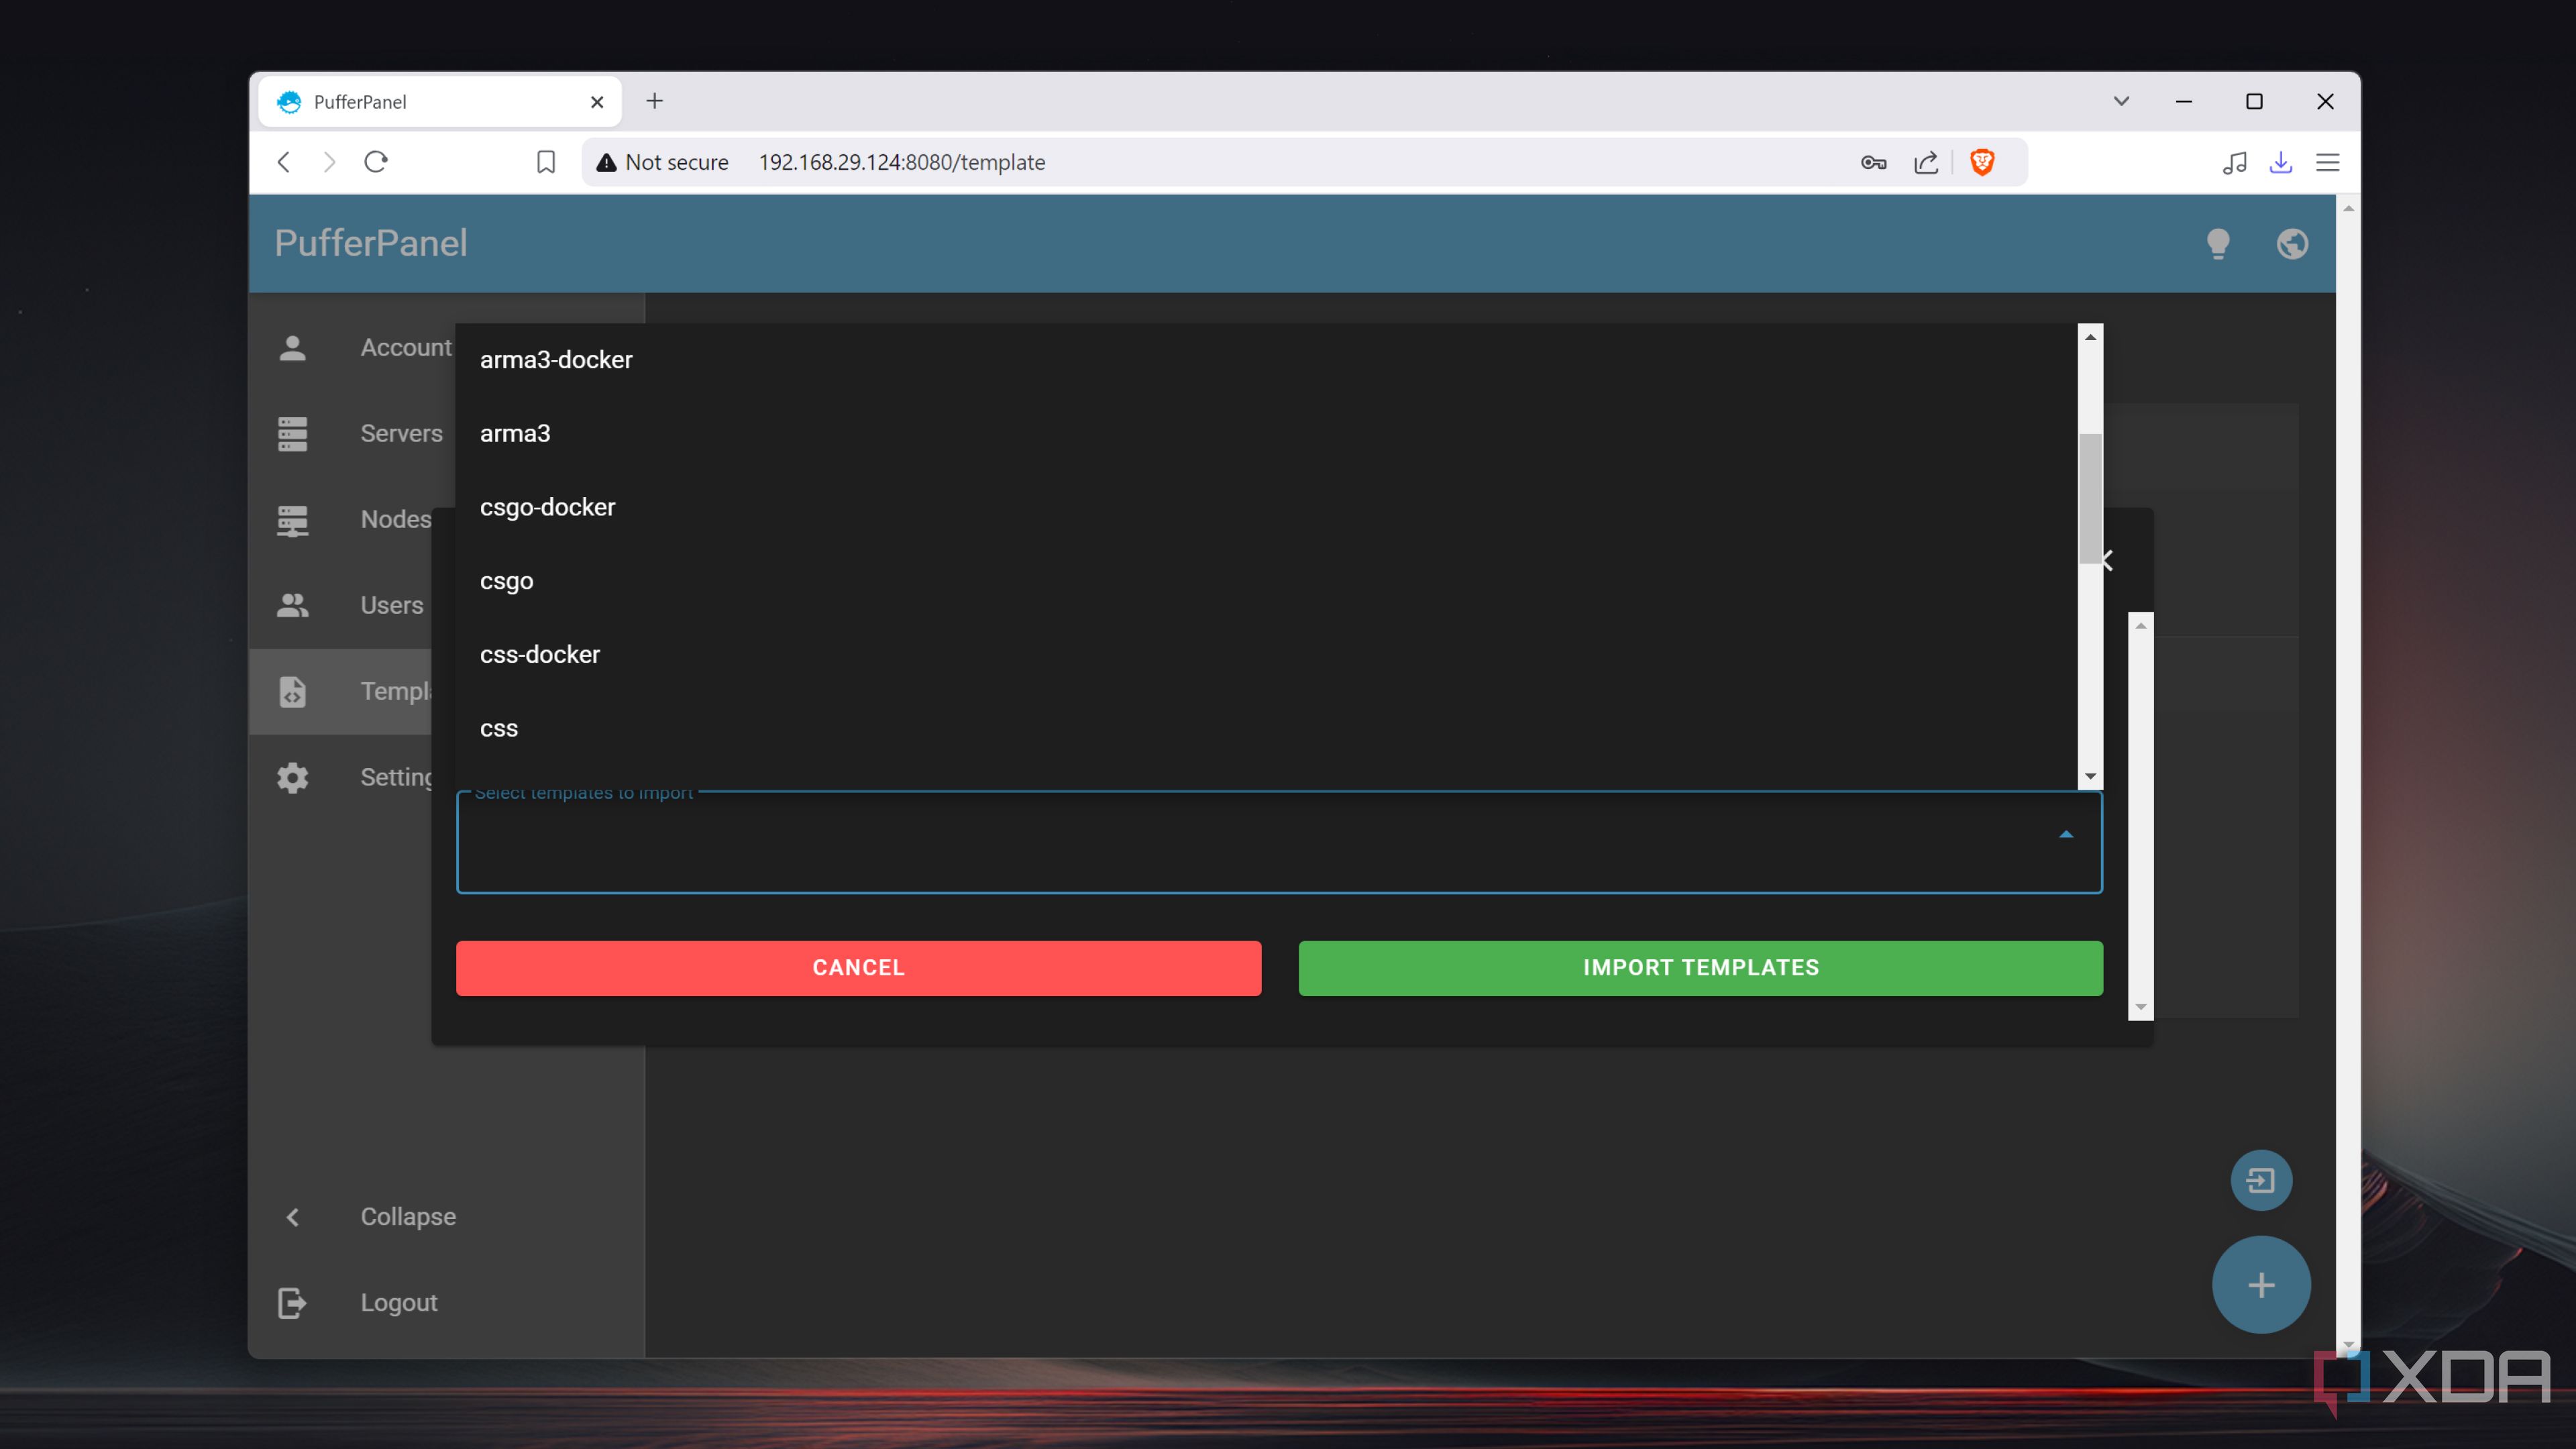Close the PufferPanel browser tab
This screenshot has height=1449, width=2576.
click(x=597, y=102)
